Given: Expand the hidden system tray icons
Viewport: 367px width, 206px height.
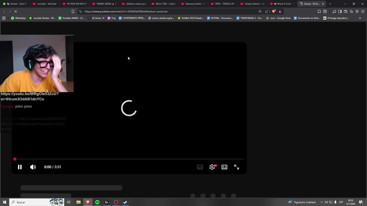Looking at the screenshot, I should 321,202.
